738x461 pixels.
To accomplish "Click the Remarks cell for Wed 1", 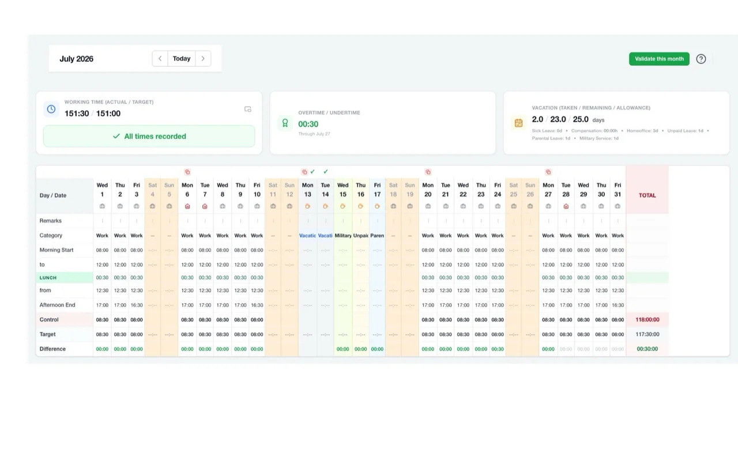I will click(x=102, y=221).
